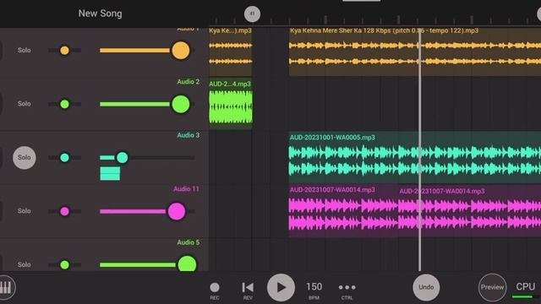Click the Audio 2 volume slider handle
541x304 pixels.
[x=180, y=104]
